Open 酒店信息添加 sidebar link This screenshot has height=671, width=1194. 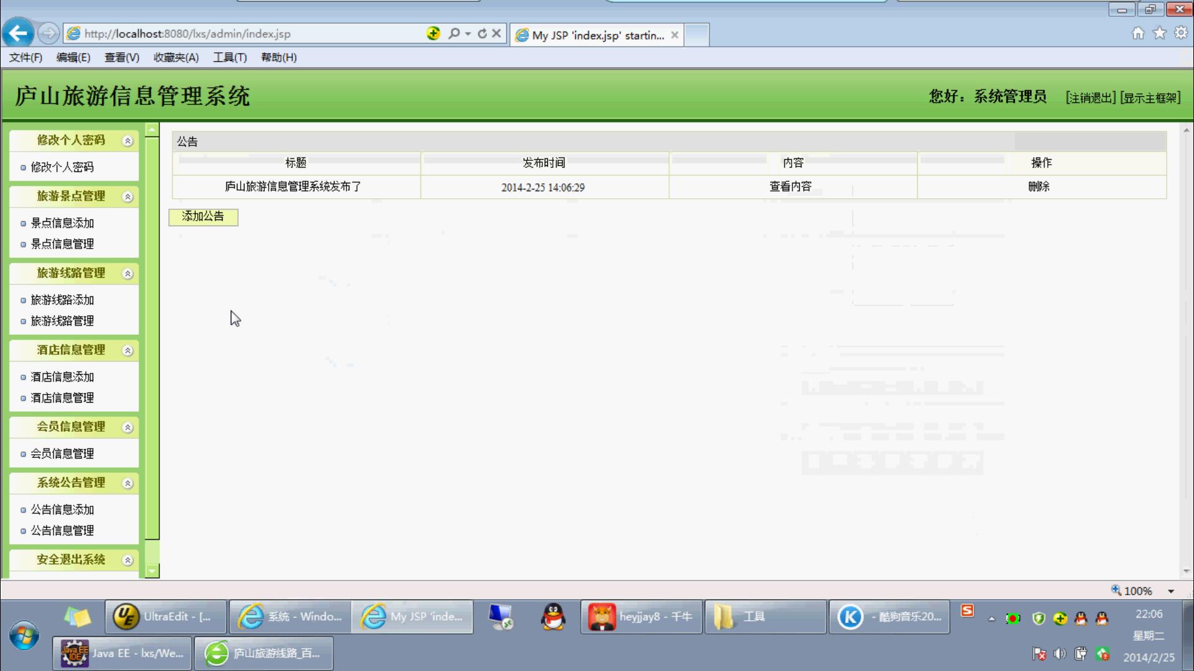point(62,377)
